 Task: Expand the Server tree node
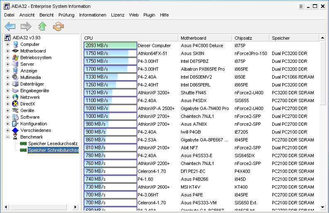point(7,64)
